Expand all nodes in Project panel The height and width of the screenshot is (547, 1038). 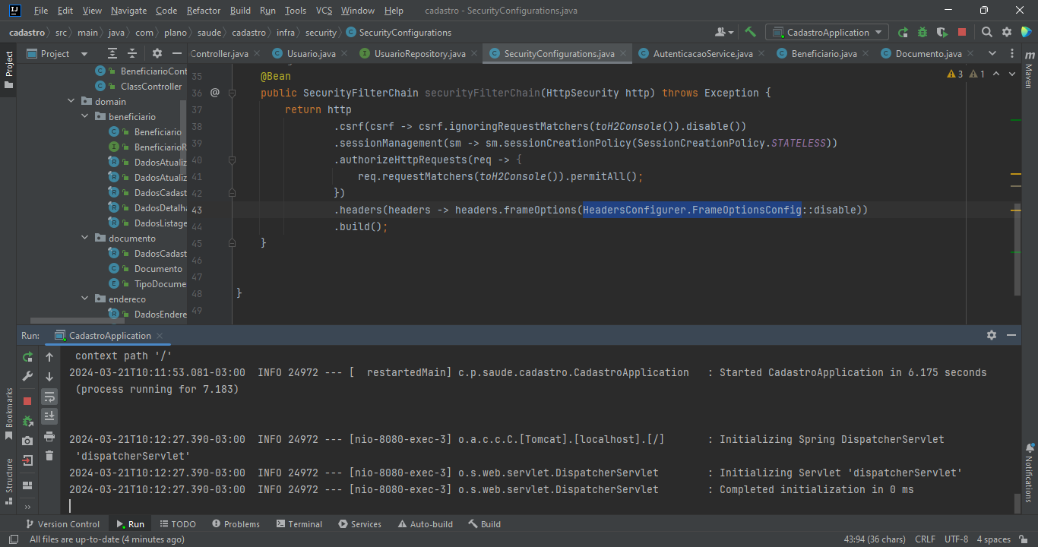(x=112, y=53)
